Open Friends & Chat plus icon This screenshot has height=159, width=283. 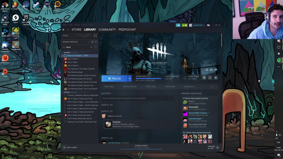click(x=218, y=148)
